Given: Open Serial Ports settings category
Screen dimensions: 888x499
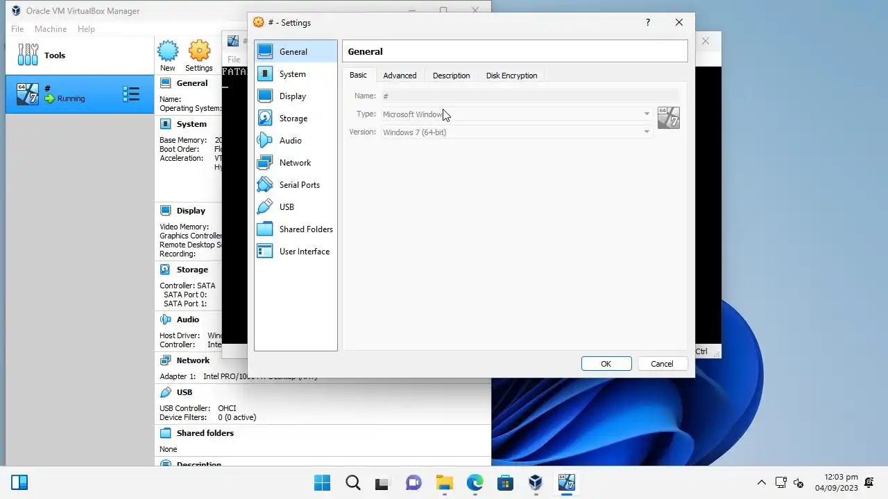Looking at the screenshot, I should pos(296,185).
